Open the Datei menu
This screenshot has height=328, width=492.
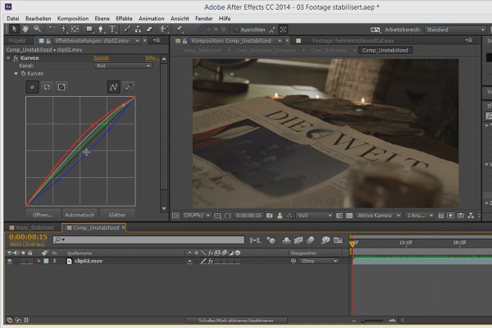click(13, 19)
